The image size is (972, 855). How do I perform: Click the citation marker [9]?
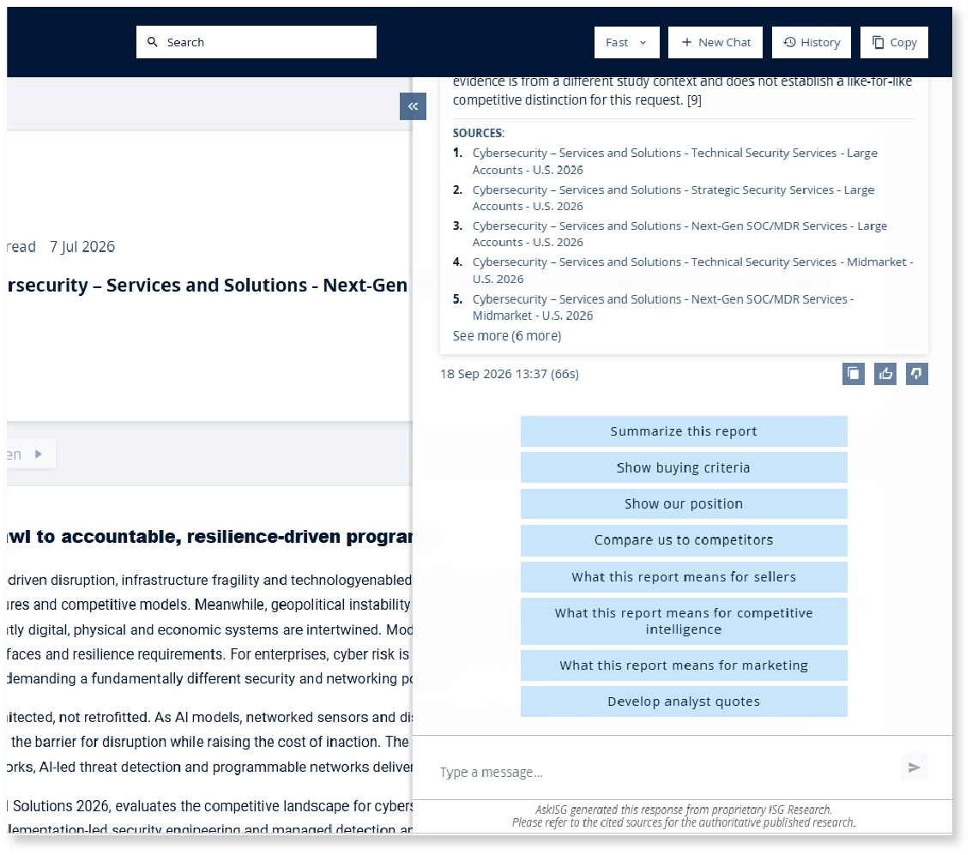[694, 100]
